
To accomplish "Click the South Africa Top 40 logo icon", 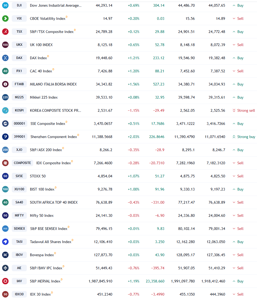I will [5, 202].
